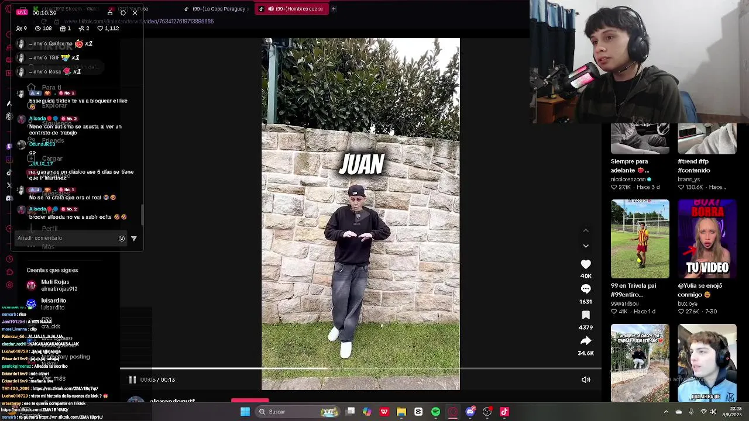The width and height of the screenshot is (749, 421).
Task: Open Siempre para adelante video thumbnail
Action: pos(640,139)
